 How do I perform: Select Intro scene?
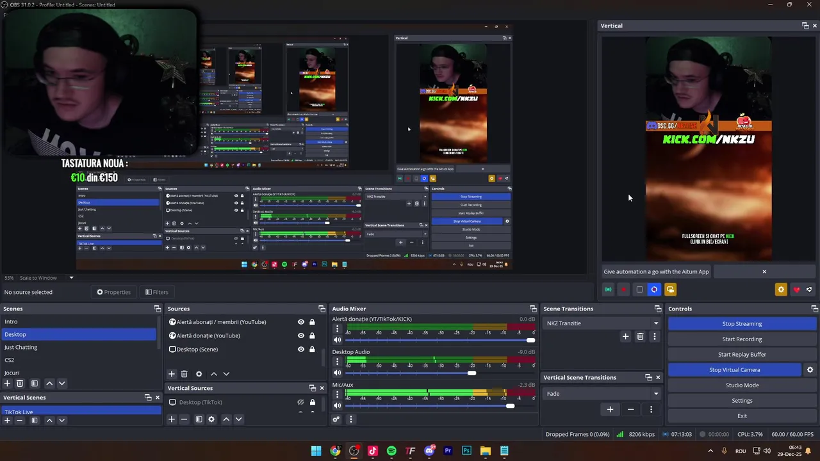(x=79, y=321)
